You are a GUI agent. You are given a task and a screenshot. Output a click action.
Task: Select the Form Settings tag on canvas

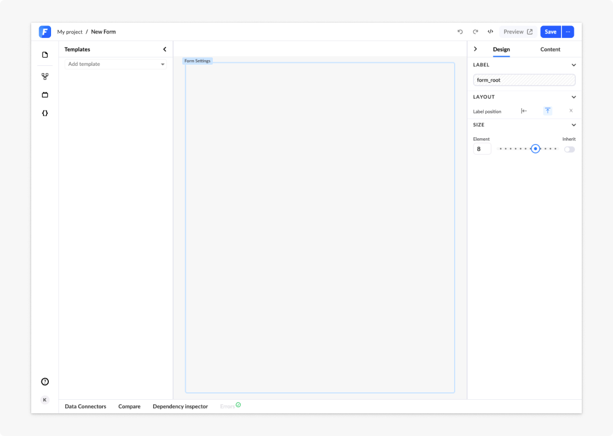[x=198, y=61]
